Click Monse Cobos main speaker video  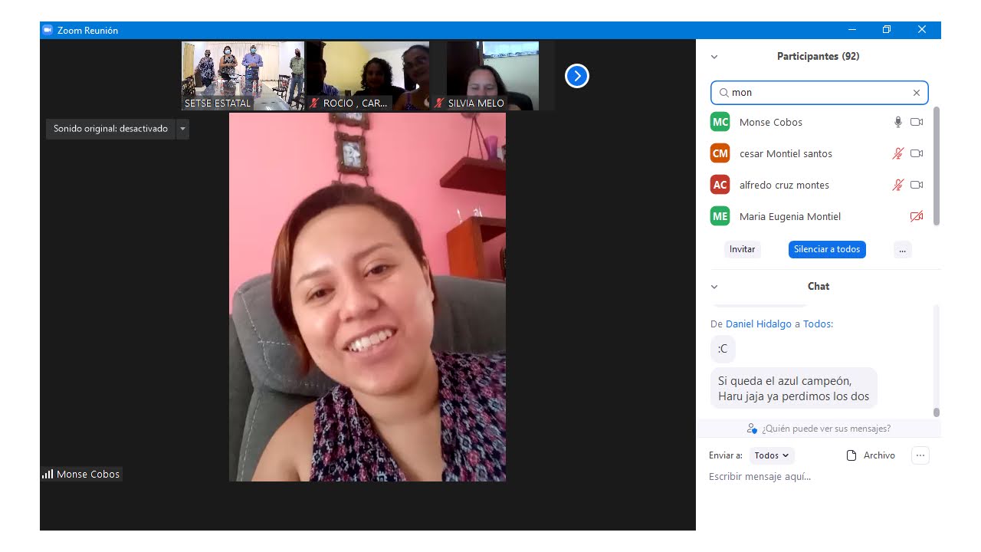tap(367, 297)
